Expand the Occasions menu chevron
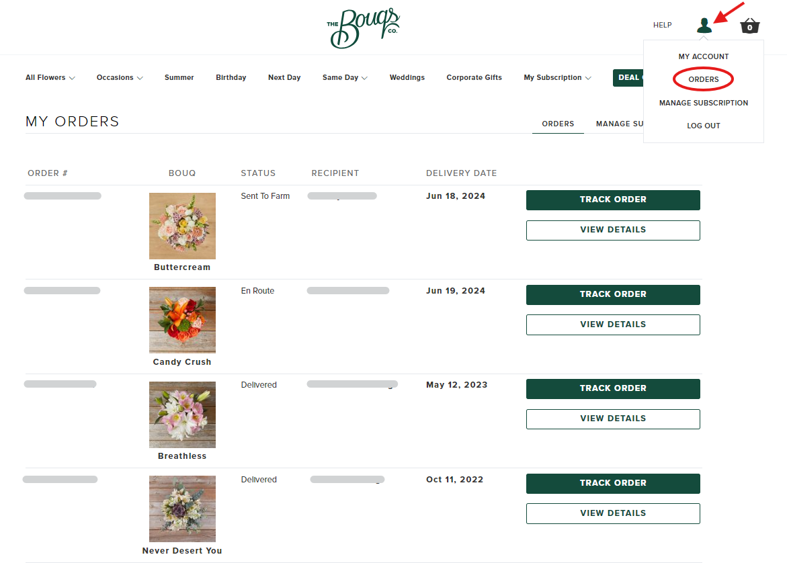 (x=140, y=78)
